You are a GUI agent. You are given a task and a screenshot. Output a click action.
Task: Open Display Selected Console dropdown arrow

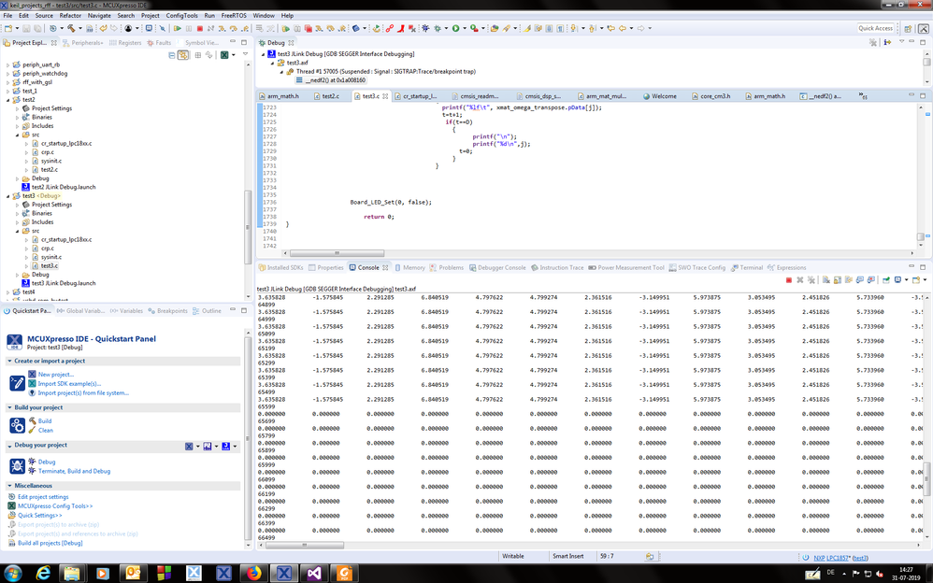(906, 280)
